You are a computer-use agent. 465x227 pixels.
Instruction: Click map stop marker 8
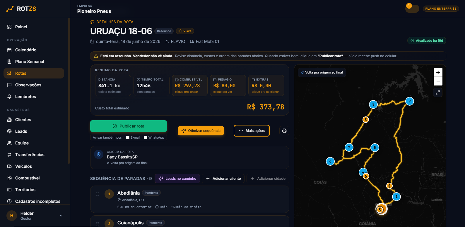tap(373, 104)
